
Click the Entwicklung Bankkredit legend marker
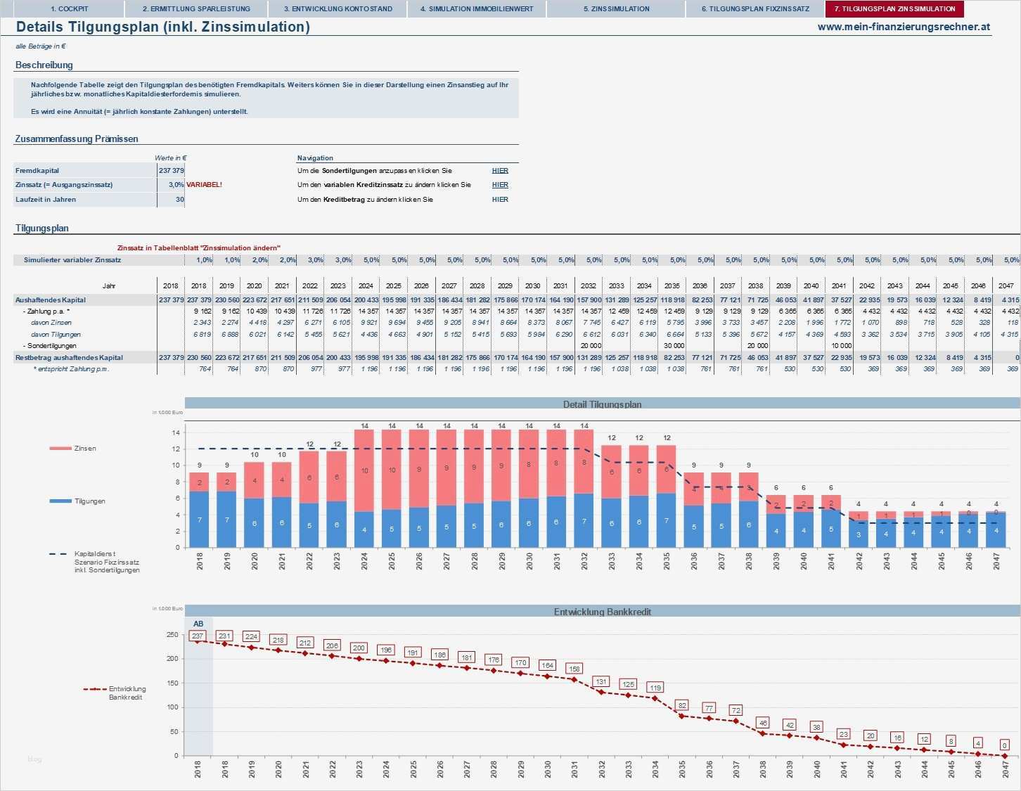(x=95, y=689)
